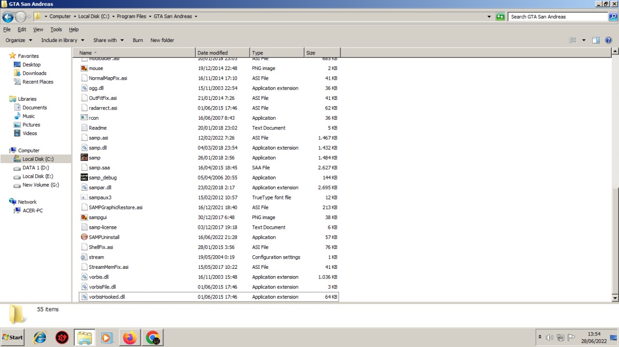The image size is (619, 347).
Task: Open the recent pages dropdown arrow
Action: click(x=29, y=17)
